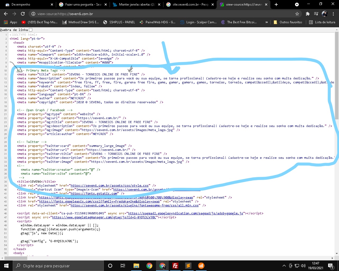Open the tab search dropdown arrow

297,4
